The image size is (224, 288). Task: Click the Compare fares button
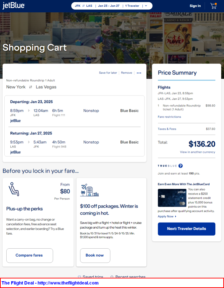click(x=30, y=256)
